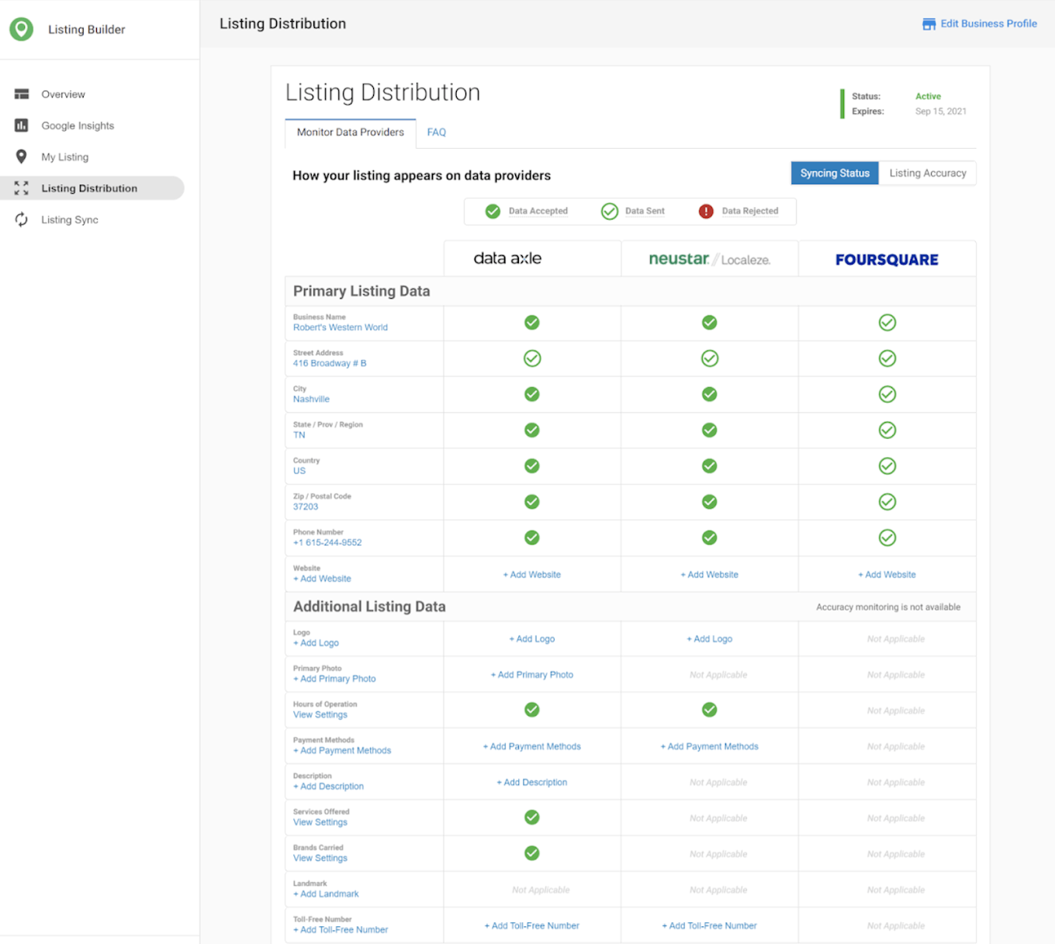Click the data axle provider logo
The width and height of the screenshot is (1055, 944).
point(507,258)
